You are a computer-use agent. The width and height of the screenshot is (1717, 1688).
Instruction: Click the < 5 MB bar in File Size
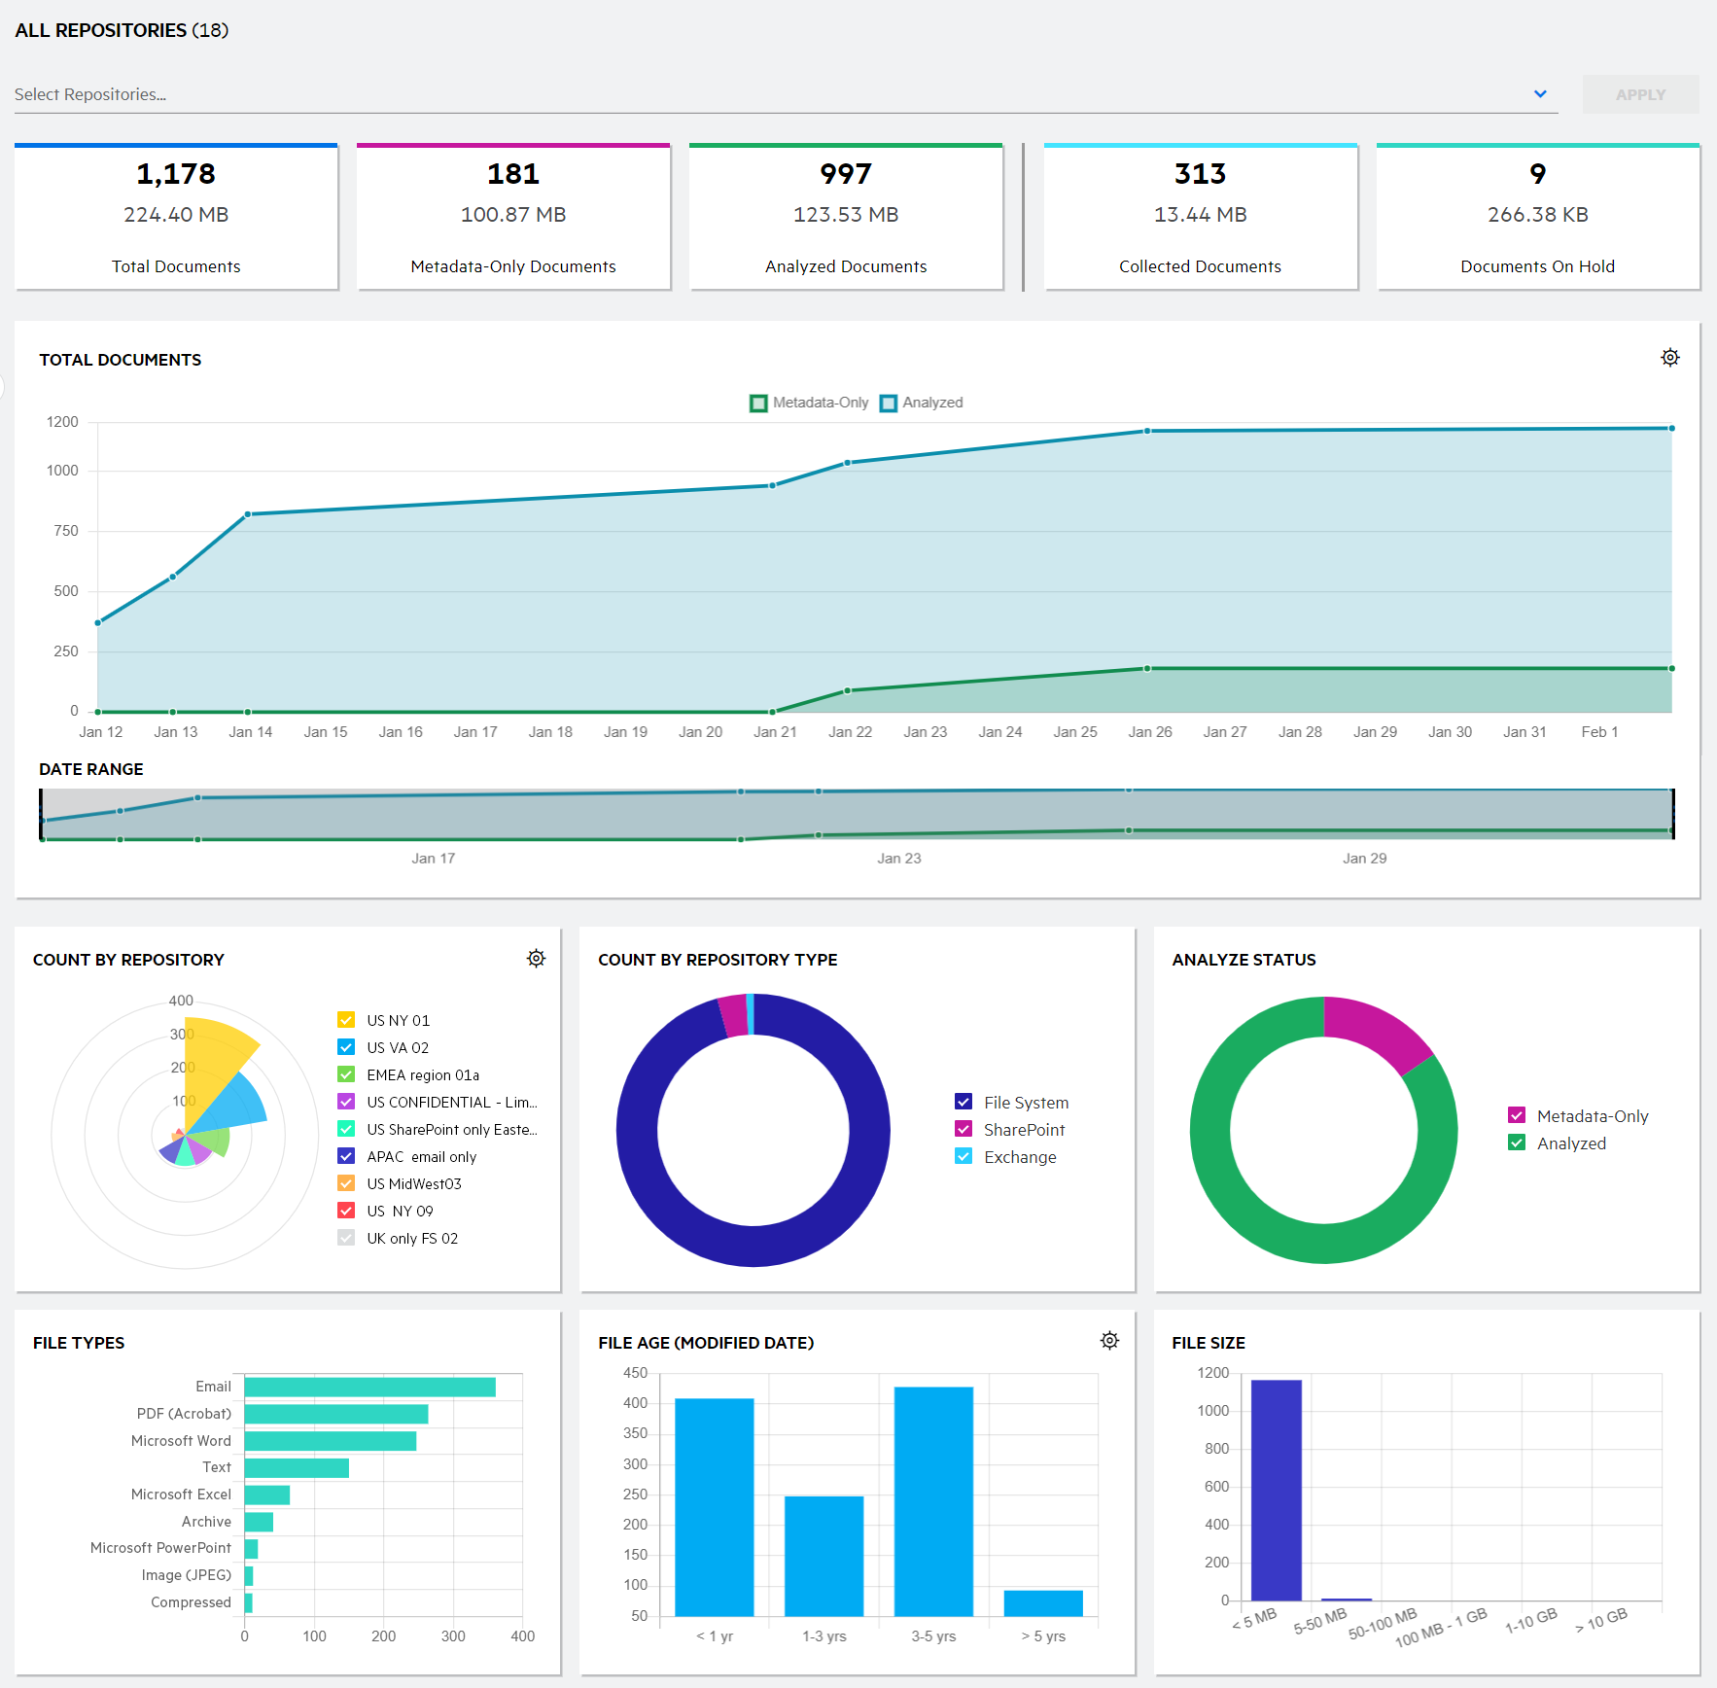1276,1489
